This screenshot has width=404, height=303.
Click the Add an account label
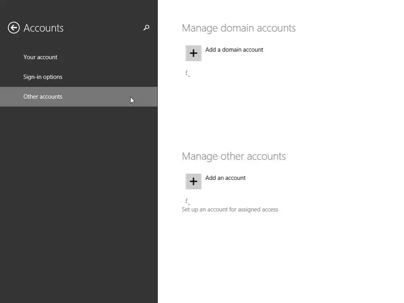click(x=225, y=178)
